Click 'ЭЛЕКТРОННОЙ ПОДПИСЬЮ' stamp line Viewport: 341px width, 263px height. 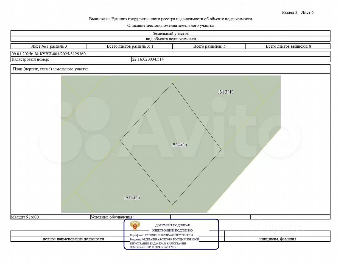coord(172,230)
